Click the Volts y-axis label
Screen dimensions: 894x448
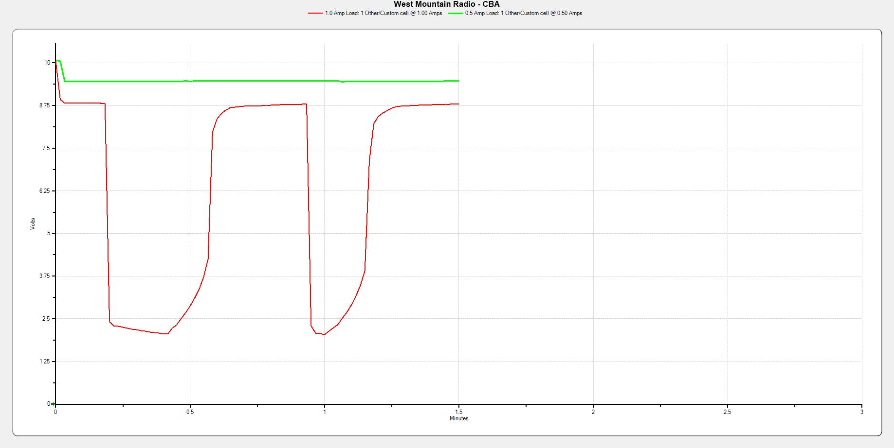click(33, 224)
